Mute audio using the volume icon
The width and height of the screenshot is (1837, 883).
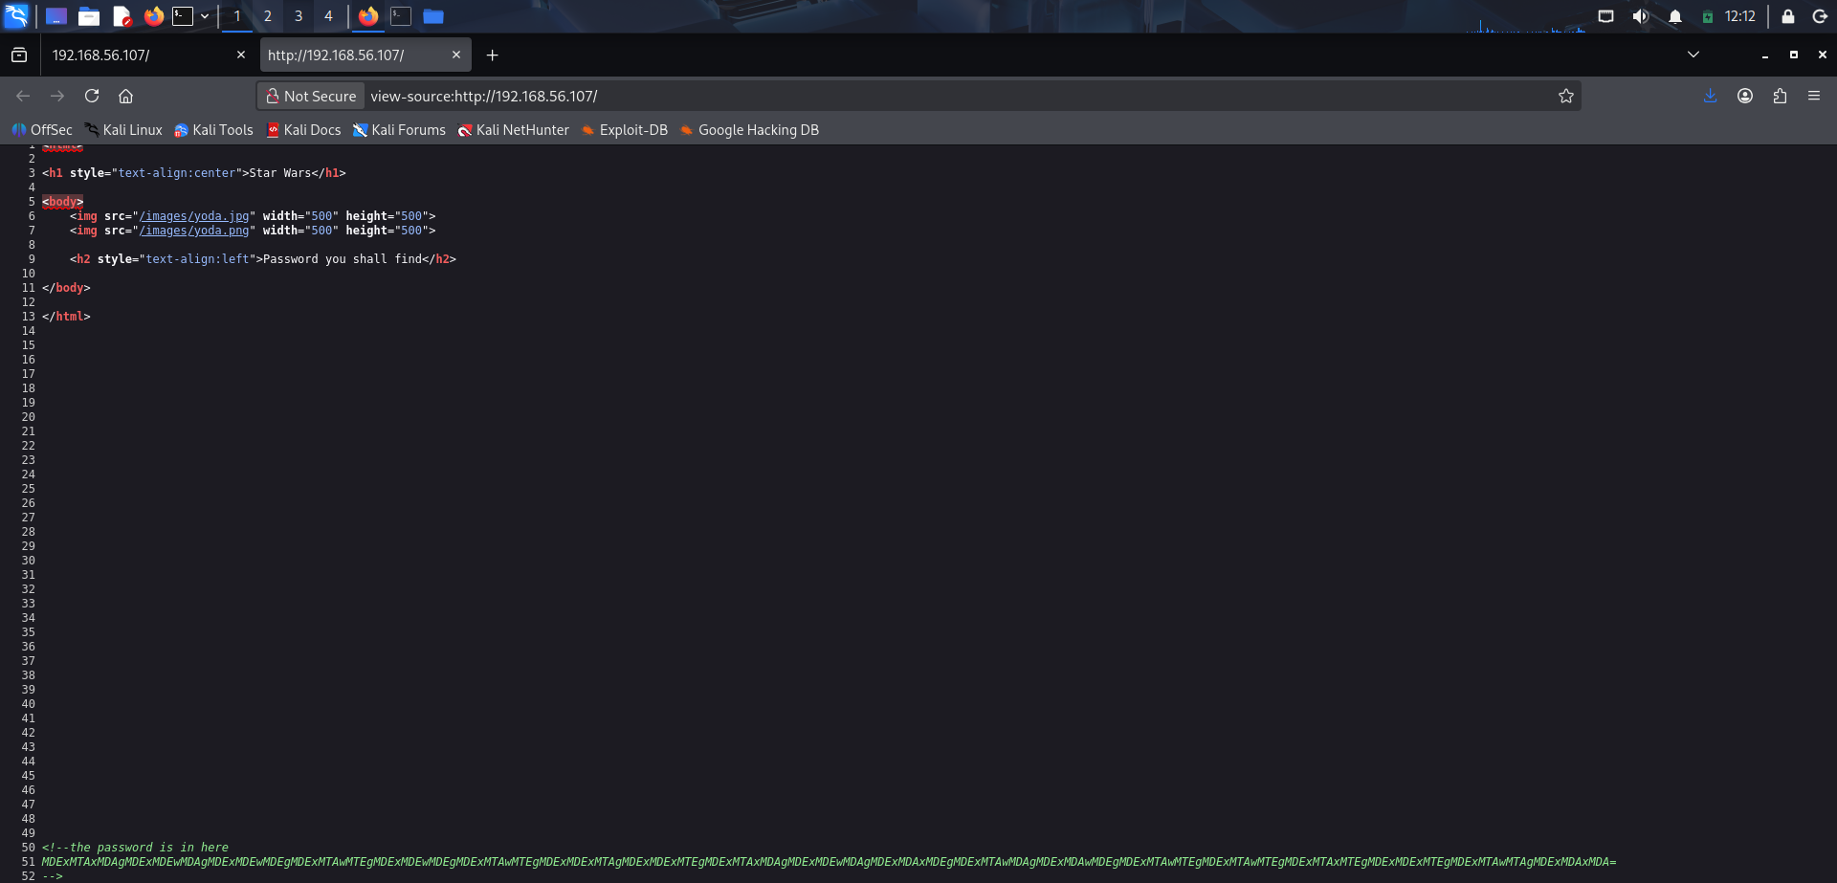click(1640, 16)
